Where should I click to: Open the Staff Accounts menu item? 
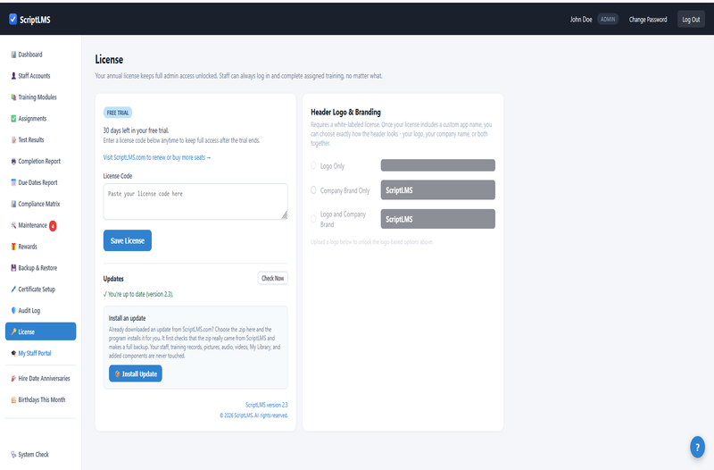click(40, 76)
